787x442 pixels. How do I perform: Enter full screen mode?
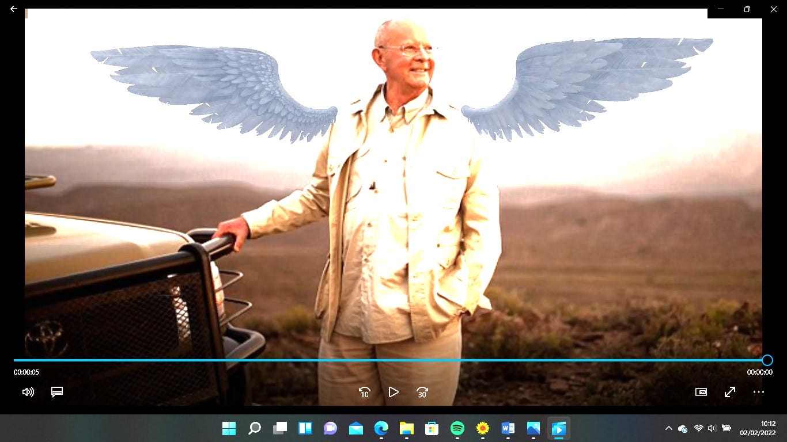(x=730, y=392)
